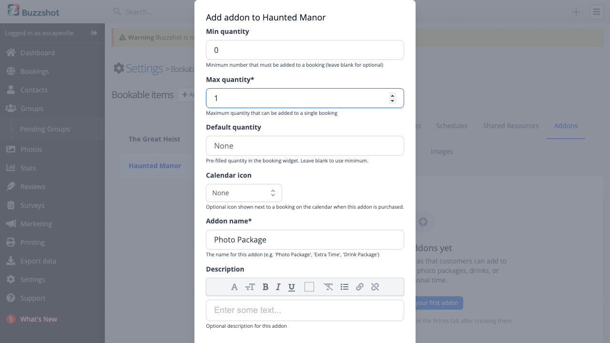Click the Min quantity input field
Viewport: 610px width, 343px height.
tap(305, 50)
